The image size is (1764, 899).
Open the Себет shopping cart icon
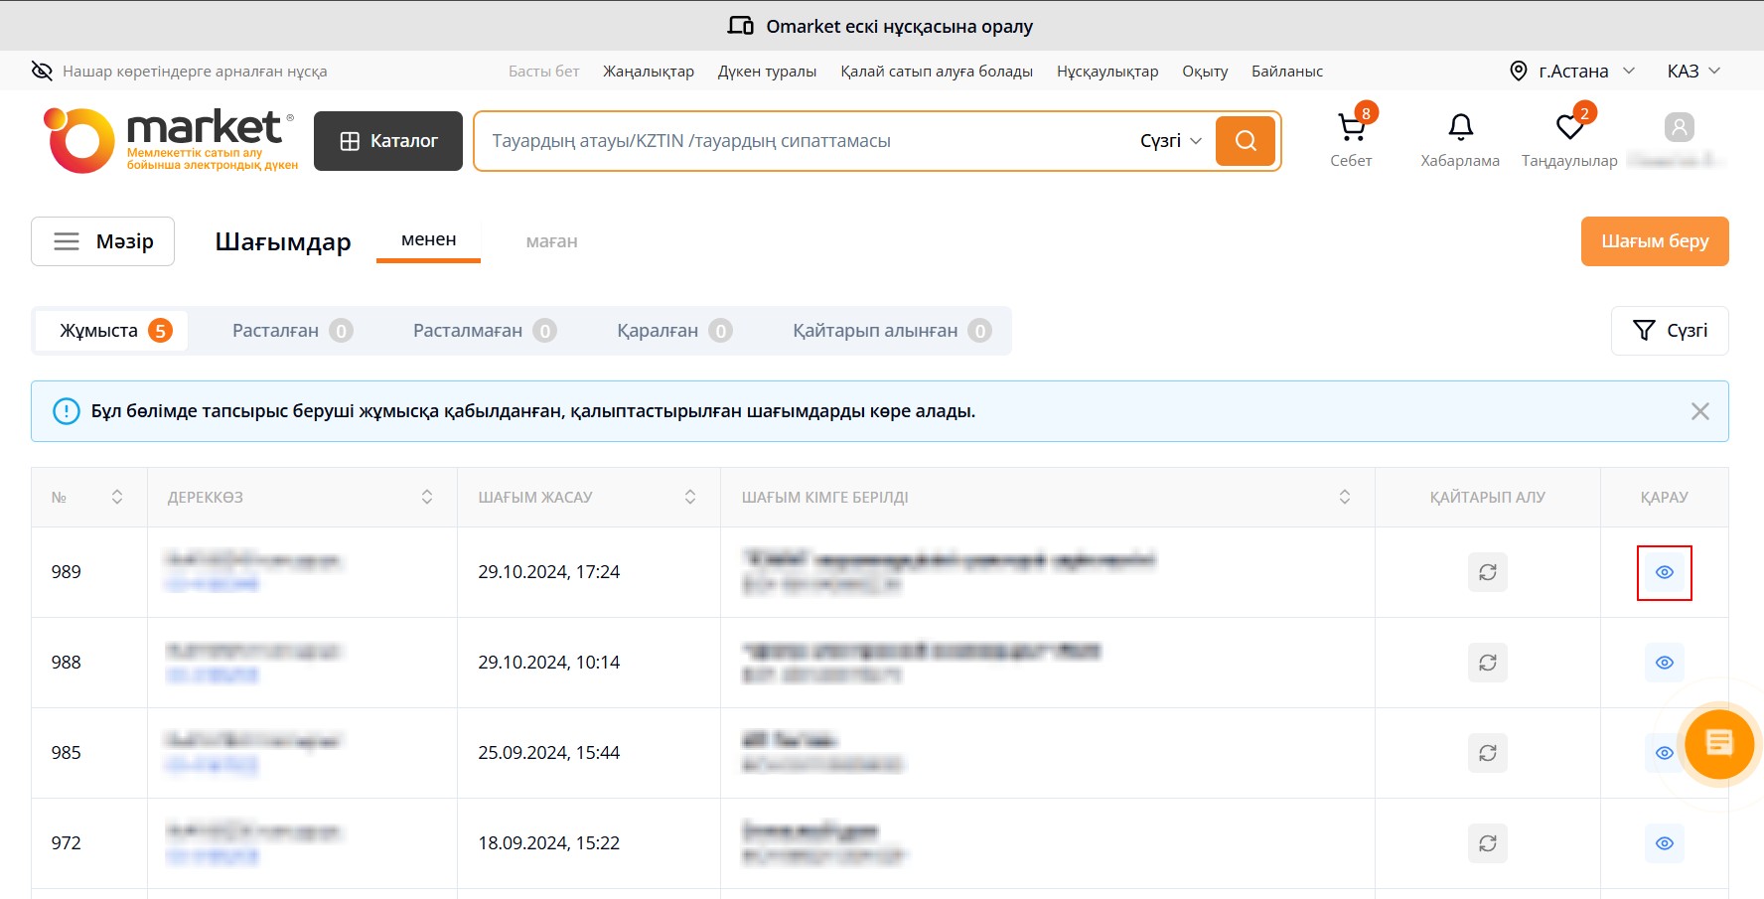1351,128
